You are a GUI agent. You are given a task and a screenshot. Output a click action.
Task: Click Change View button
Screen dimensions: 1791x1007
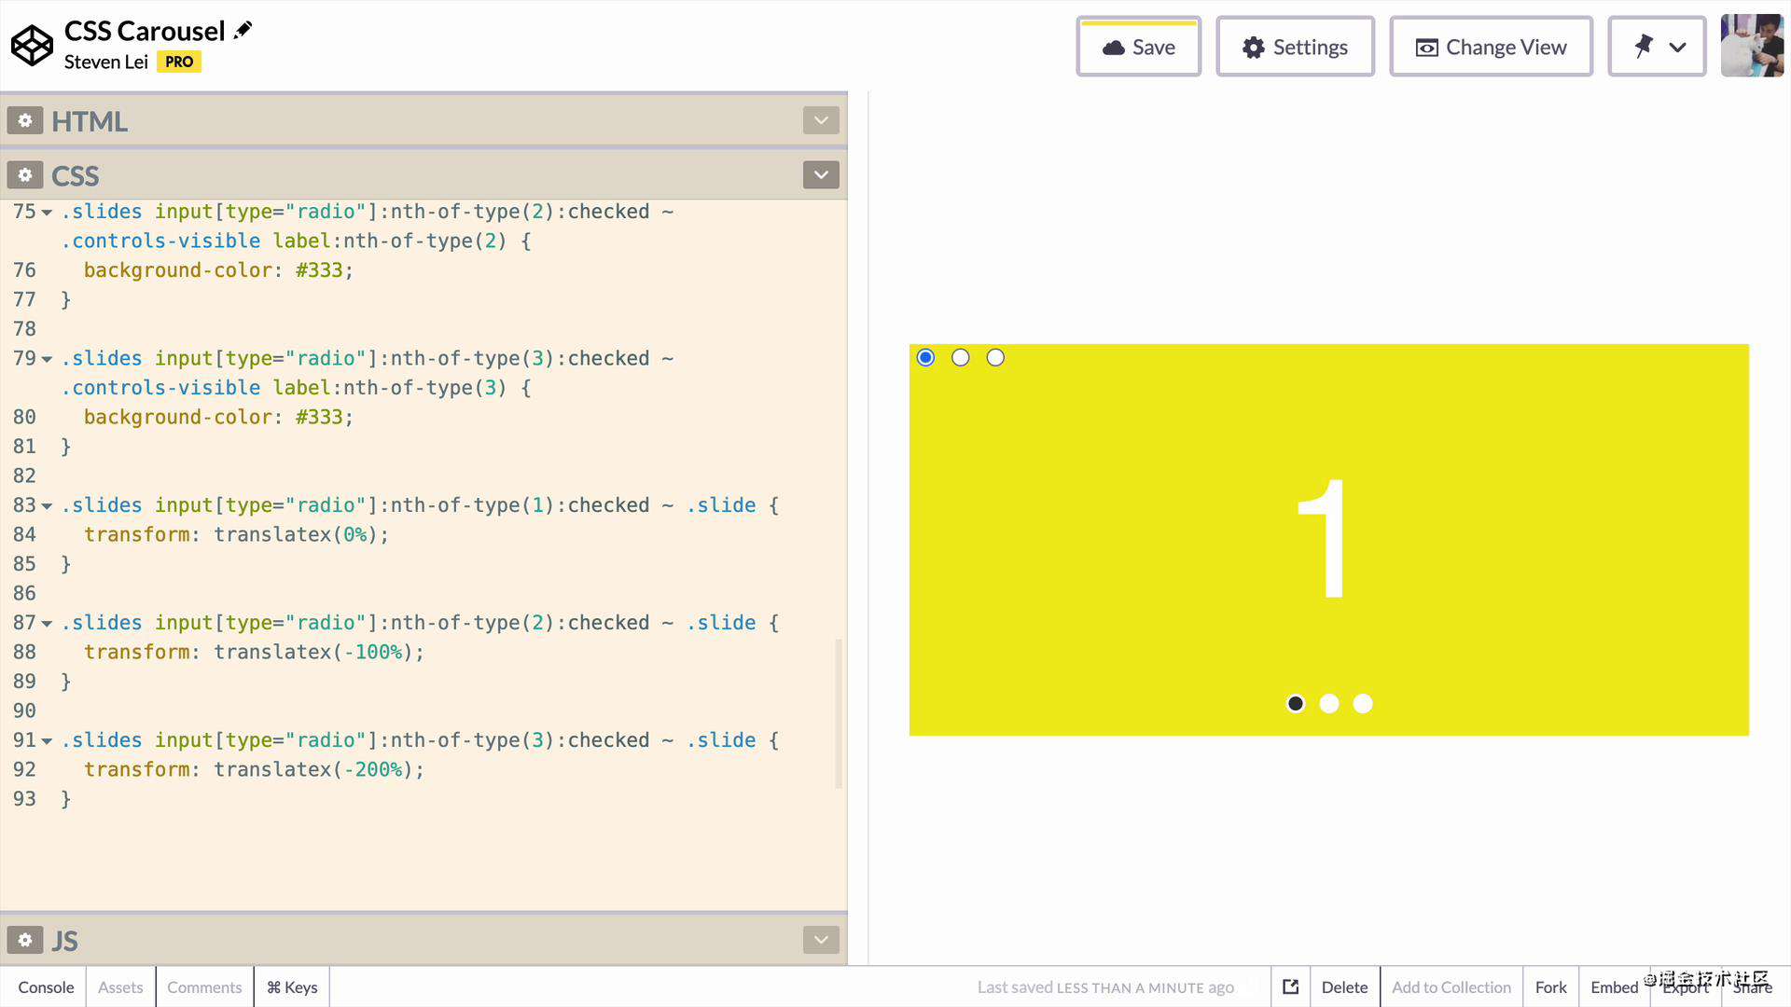click(1491, 47)
